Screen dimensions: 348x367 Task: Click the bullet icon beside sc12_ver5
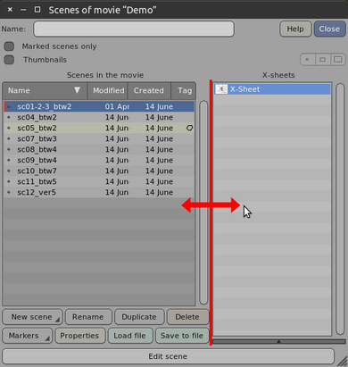[x=9, y=192]
